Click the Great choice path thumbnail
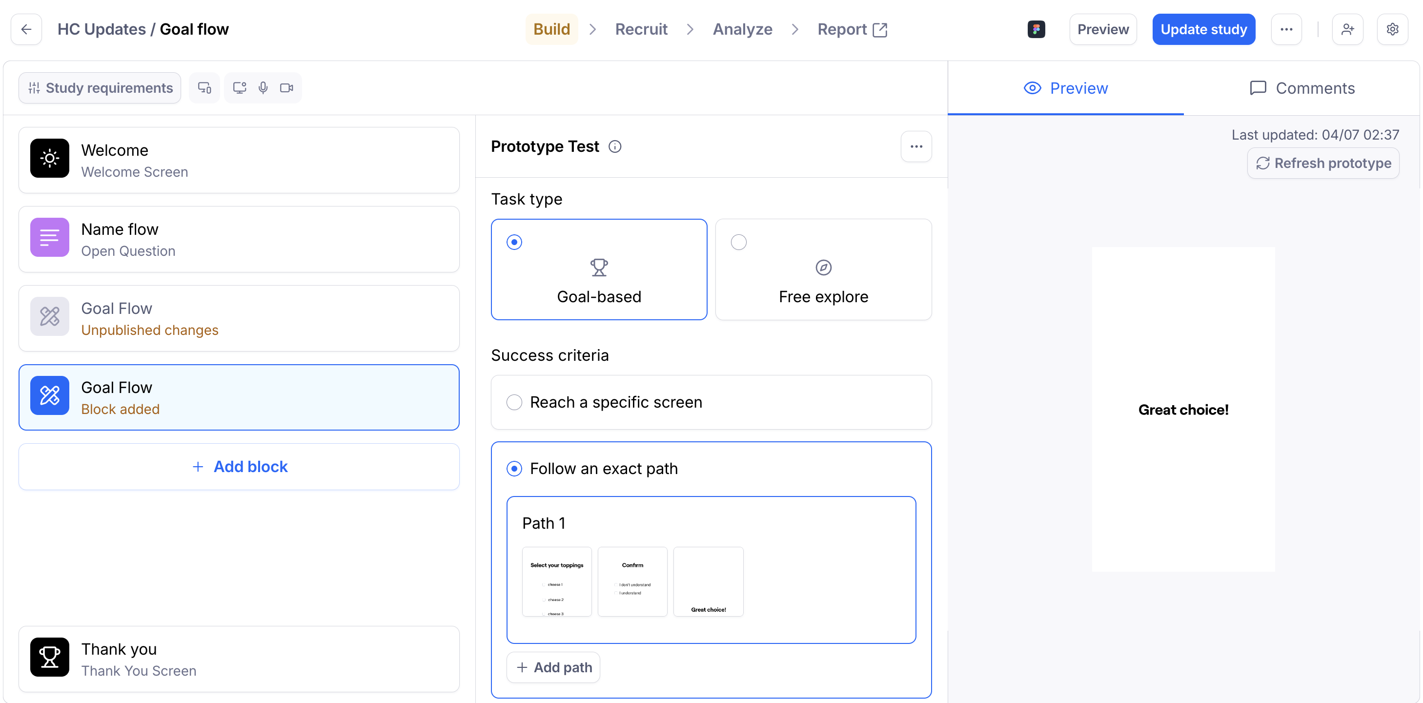 (x=708, y=582)
